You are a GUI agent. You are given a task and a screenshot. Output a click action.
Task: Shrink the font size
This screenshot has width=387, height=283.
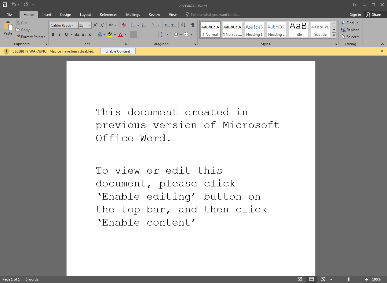coord(102,25)
